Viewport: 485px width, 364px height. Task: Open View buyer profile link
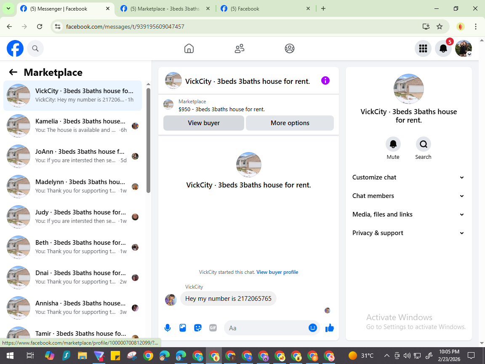(277, 272)
